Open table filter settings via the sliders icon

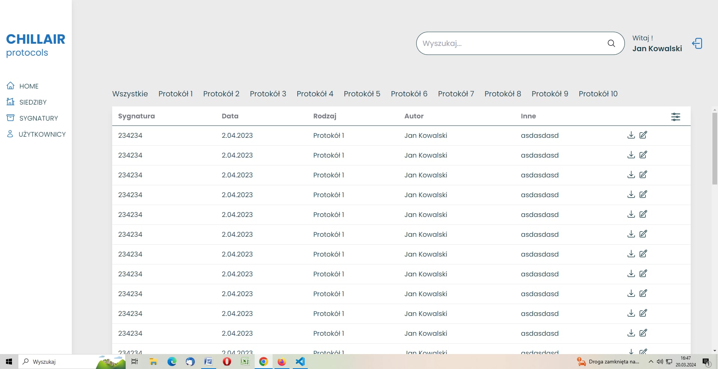pos(676,117)
